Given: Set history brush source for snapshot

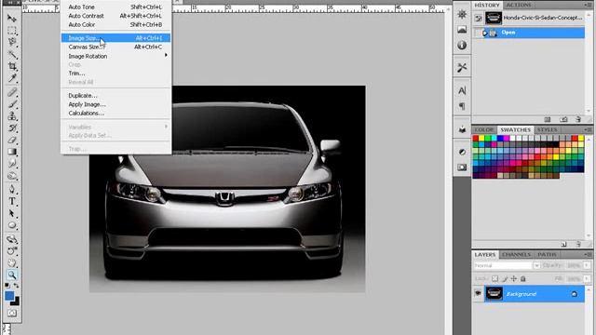Looking at the screenshot, I should coord(478,18).
